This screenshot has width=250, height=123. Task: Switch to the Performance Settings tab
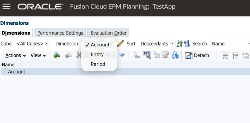point(60,33)
